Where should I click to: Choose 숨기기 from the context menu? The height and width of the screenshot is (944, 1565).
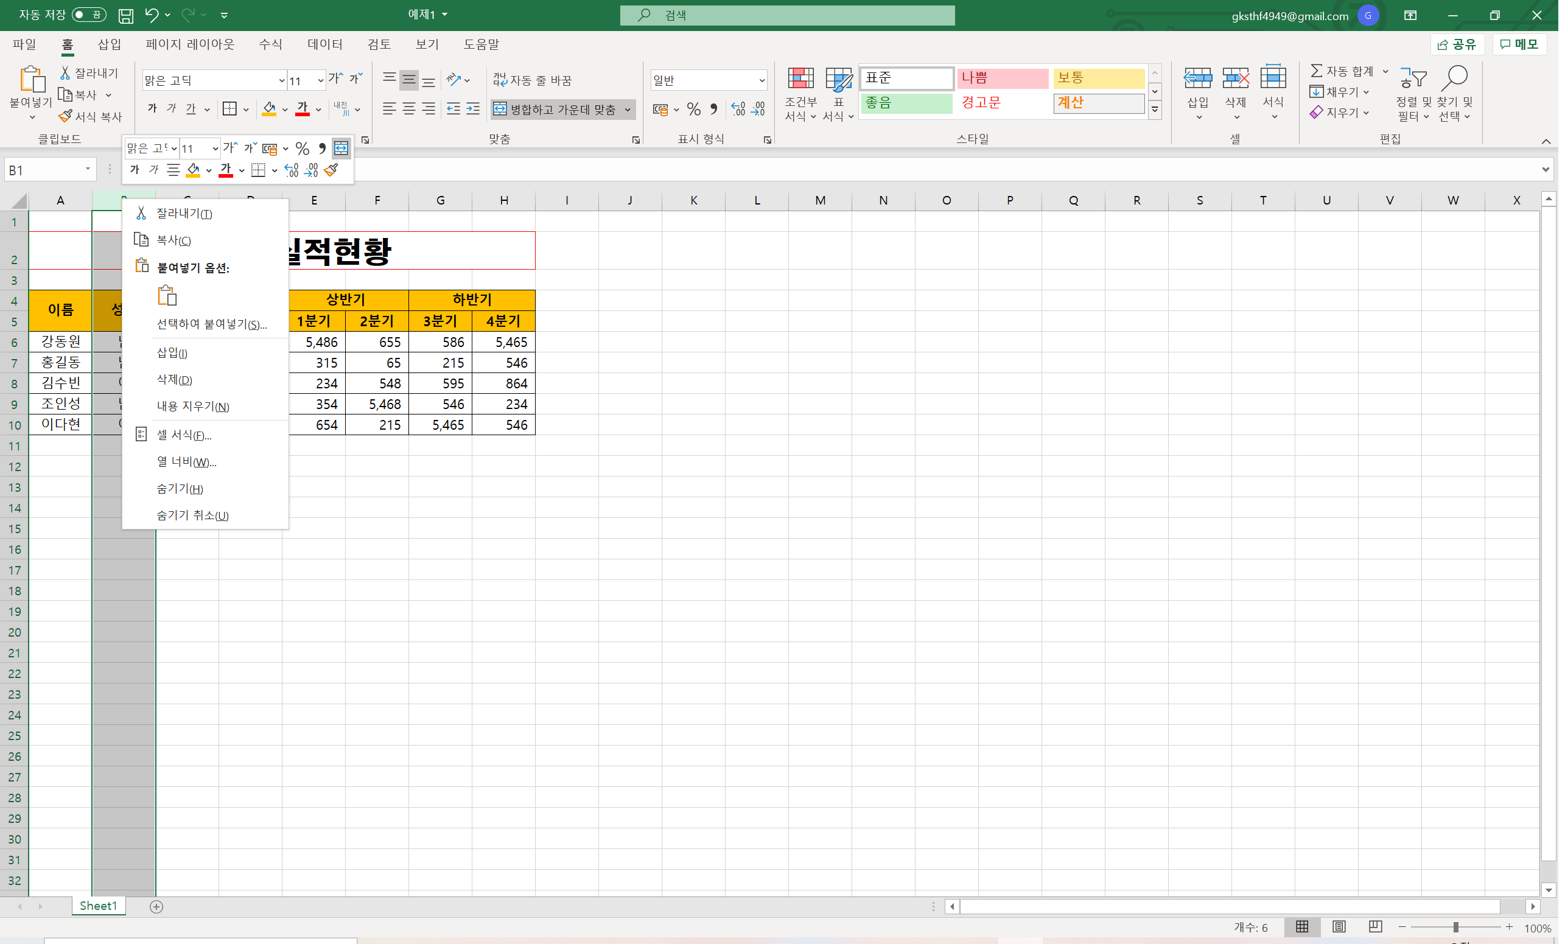tap(180, 489)
